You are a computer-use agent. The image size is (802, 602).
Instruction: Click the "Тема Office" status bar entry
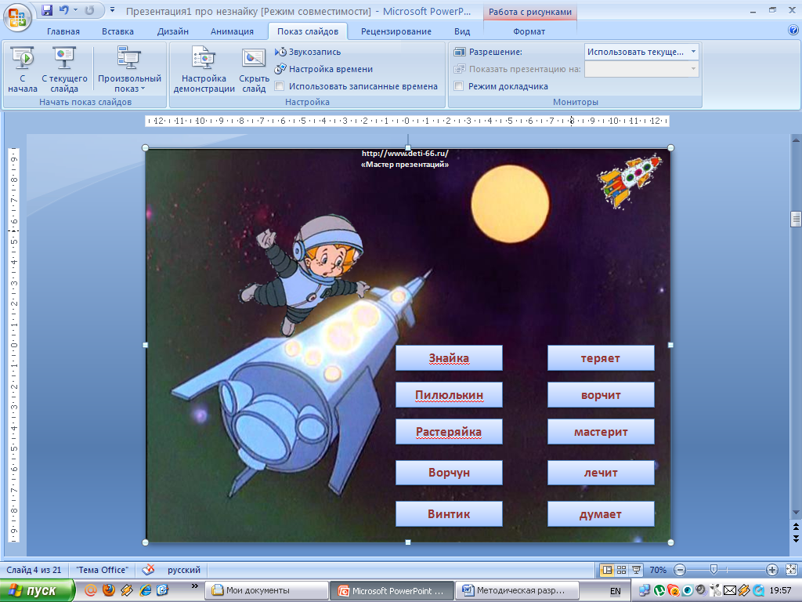[103, 570]
